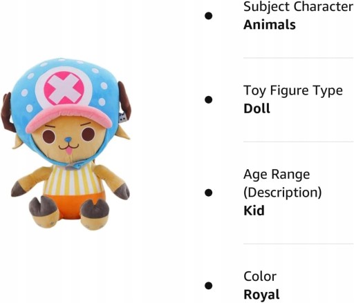
Task: Click the bullet beside Color
Action: pyautogui.click(x=209, y=286)
